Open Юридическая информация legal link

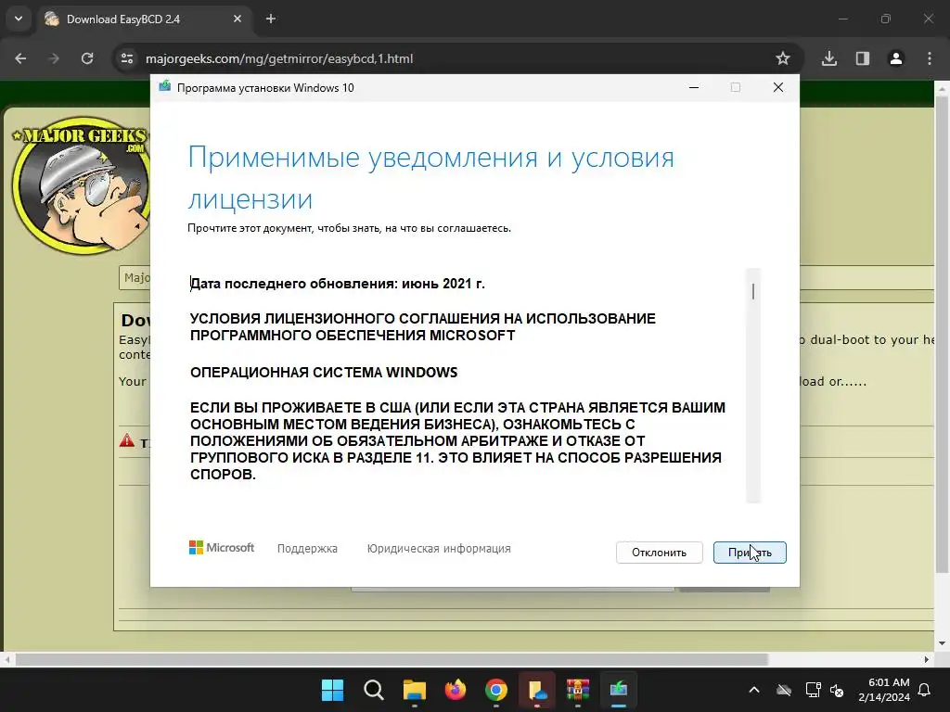[x=439, y=549]
